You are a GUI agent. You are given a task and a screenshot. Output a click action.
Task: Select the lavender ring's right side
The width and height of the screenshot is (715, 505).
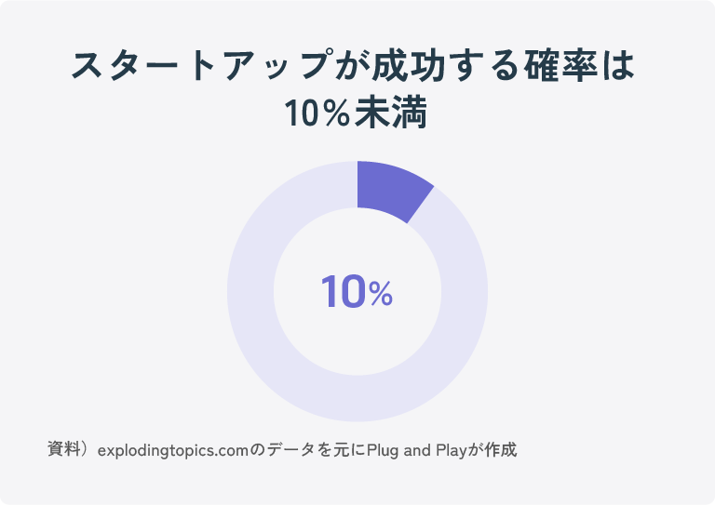(465, 291)
